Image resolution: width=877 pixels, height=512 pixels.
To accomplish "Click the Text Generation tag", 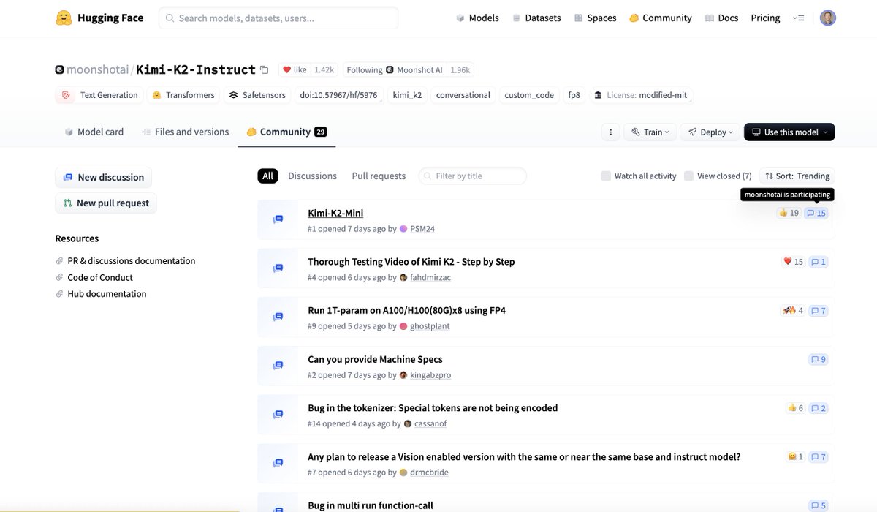I will click(x=100, y=95).
